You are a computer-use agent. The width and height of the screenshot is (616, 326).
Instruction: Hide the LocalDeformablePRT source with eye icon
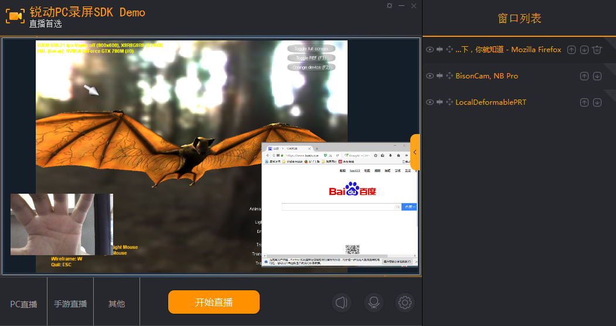(x=430, y=102)
